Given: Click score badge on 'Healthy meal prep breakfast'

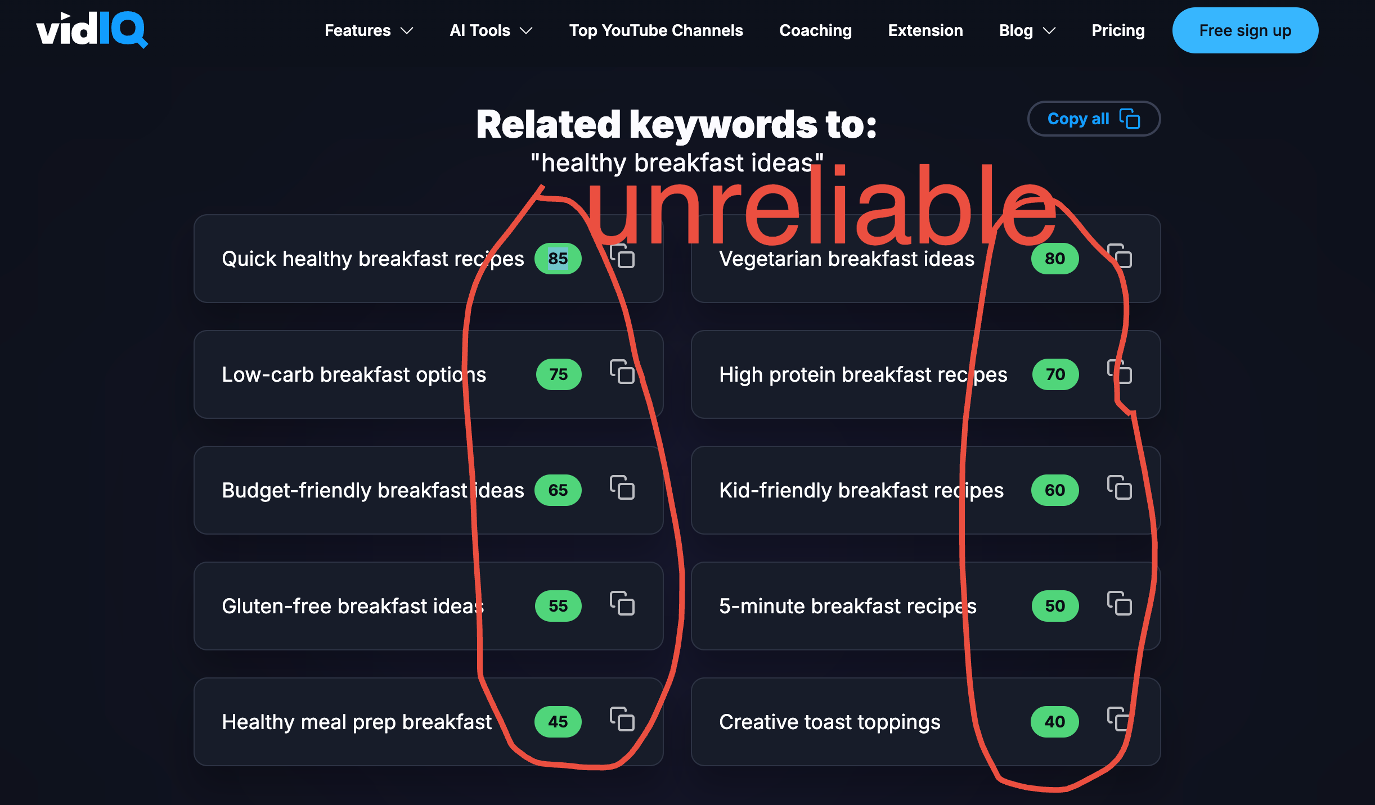Looking at the screenshot, I should 556,720.
